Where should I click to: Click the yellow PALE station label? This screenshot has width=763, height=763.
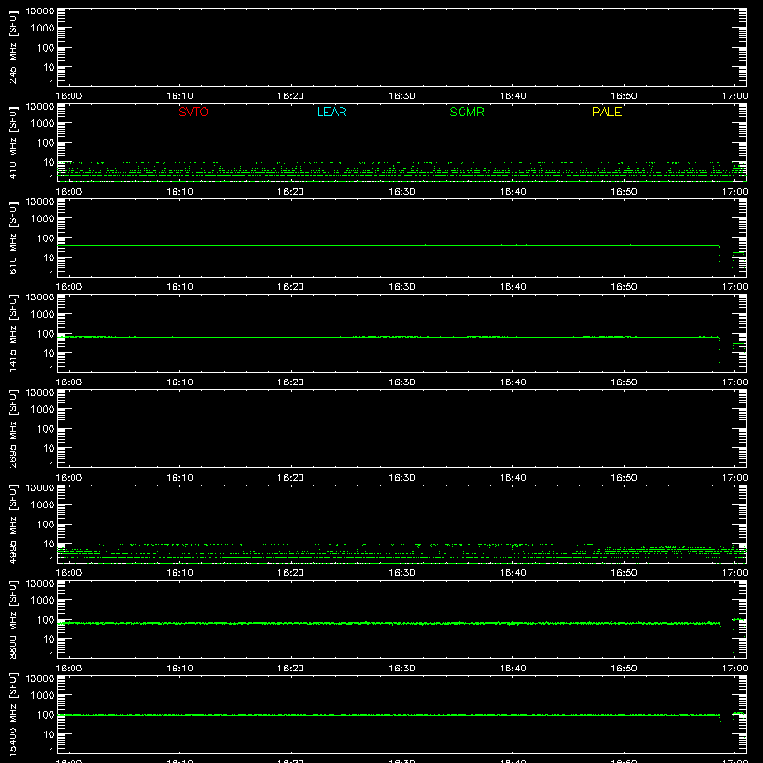(x=607, y=112)
